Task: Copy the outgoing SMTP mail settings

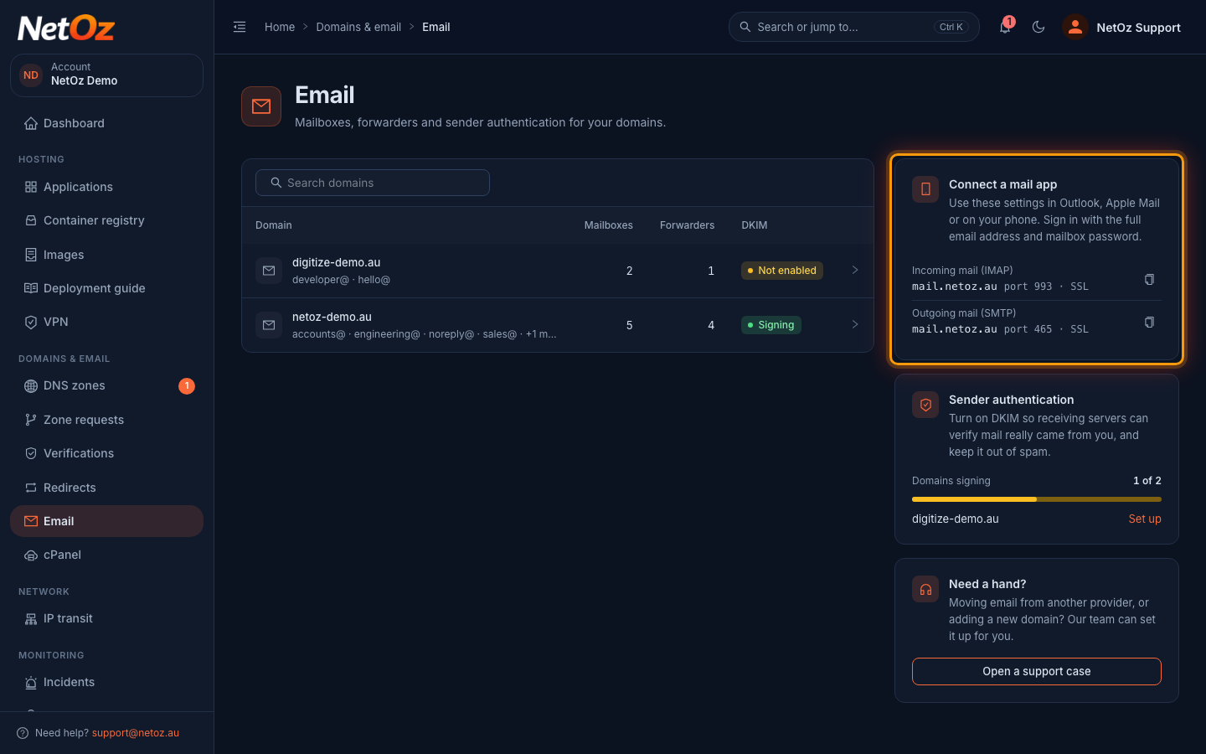Action: click(1149, 322)
